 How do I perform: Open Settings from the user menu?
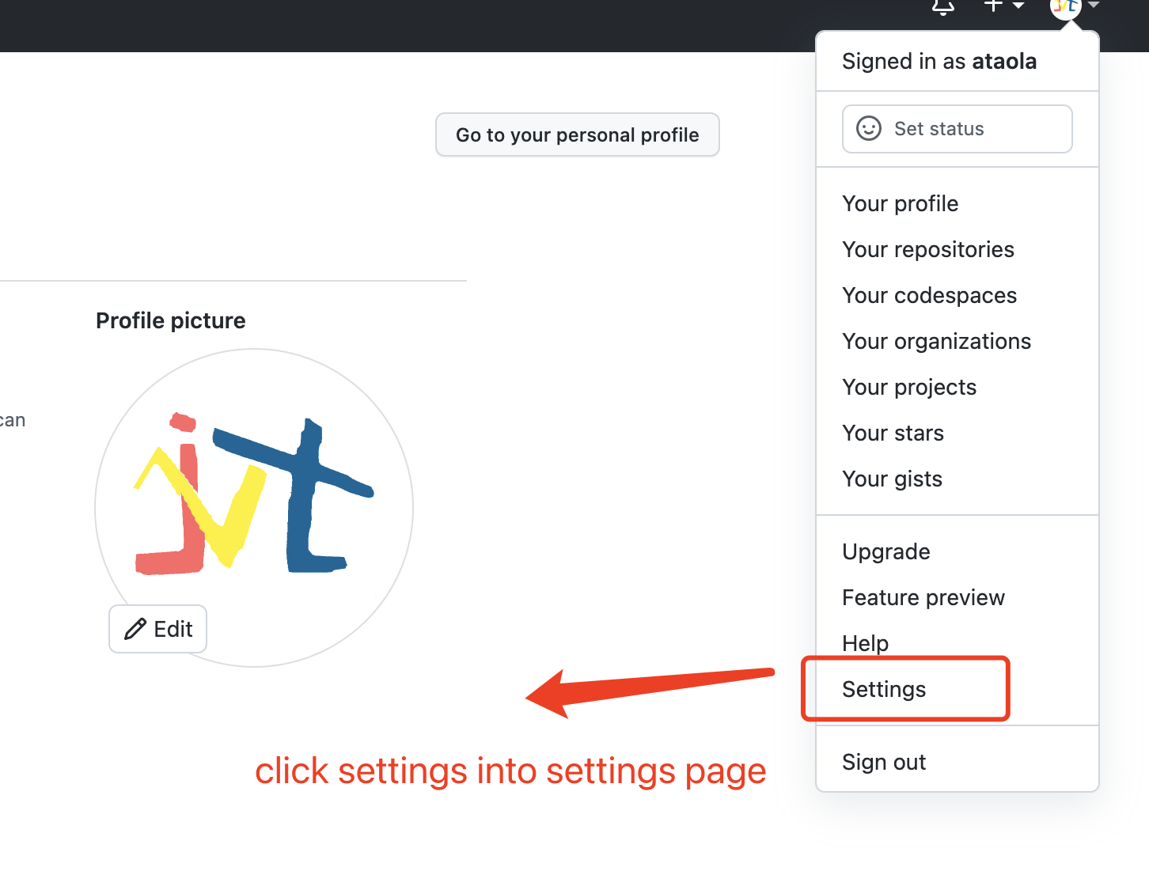[x=884, y=689]
